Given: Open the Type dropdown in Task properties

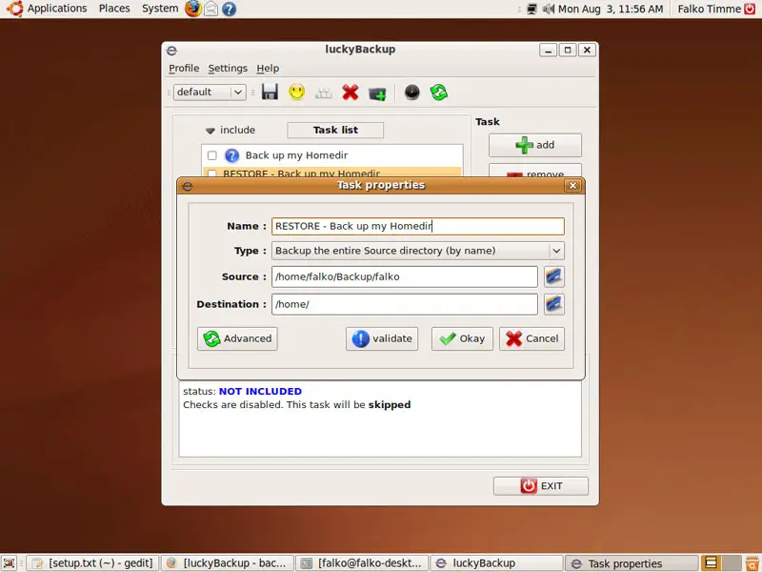Looking at the screenshot, I should 418,251.
